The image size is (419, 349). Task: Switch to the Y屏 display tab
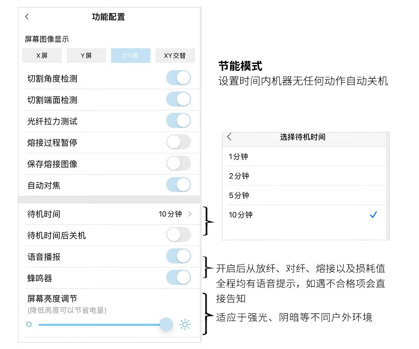[x=86, y=55]
